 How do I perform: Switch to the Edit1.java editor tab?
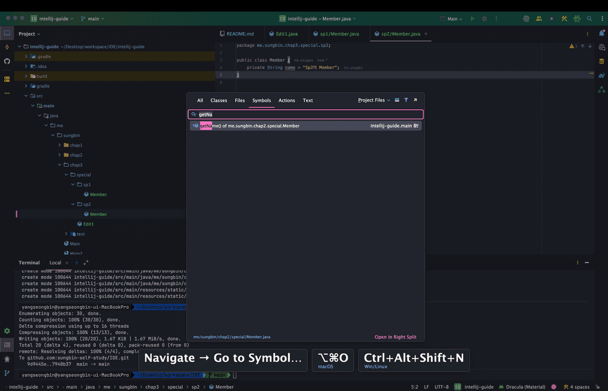[287, 34]
